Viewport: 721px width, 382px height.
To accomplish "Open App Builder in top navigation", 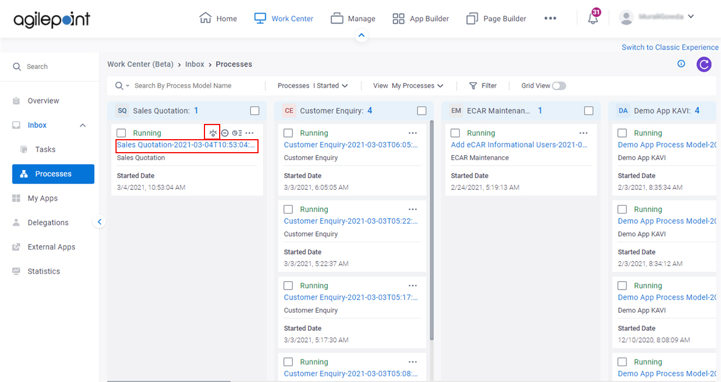I will (x=420, y=19).
